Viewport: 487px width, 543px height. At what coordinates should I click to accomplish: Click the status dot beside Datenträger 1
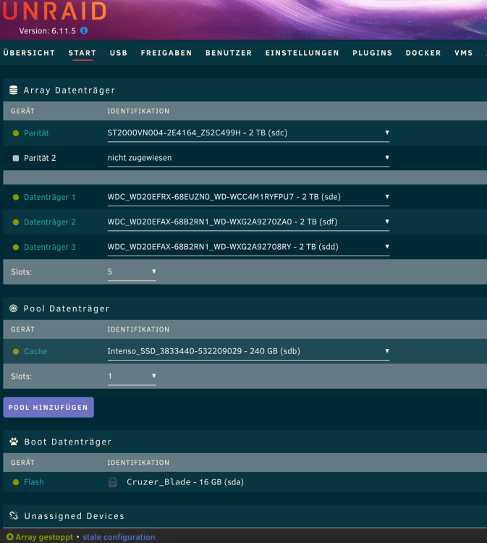point(16,197)
